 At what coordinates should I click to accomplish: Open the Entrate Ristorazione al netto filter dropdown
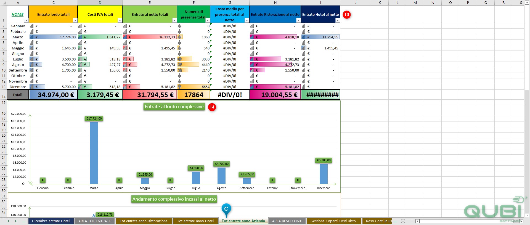point(298,20)
